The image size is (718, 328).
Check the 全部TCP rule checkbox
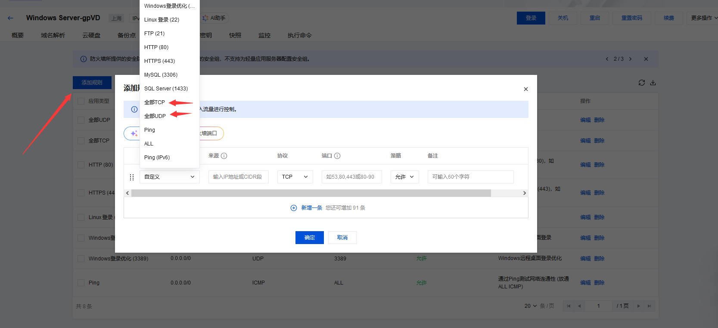coord(81,141)
